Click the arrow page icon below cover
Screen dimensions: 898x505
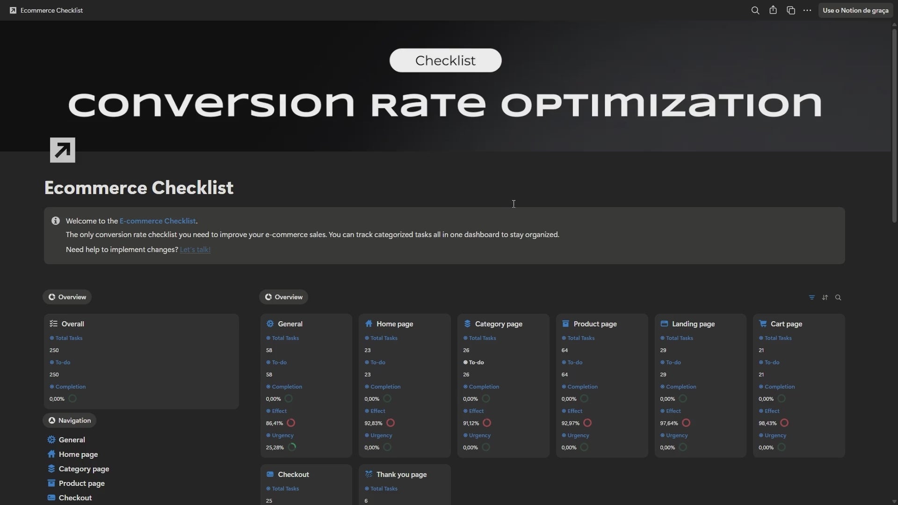point(63,150)
